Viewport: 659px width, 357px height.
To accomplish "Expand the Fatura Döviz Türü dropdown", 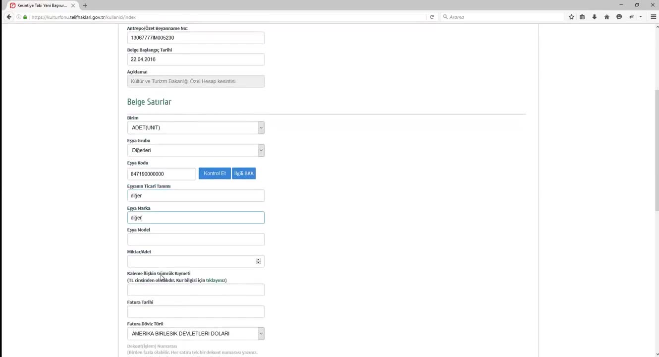I will [195, 334].
